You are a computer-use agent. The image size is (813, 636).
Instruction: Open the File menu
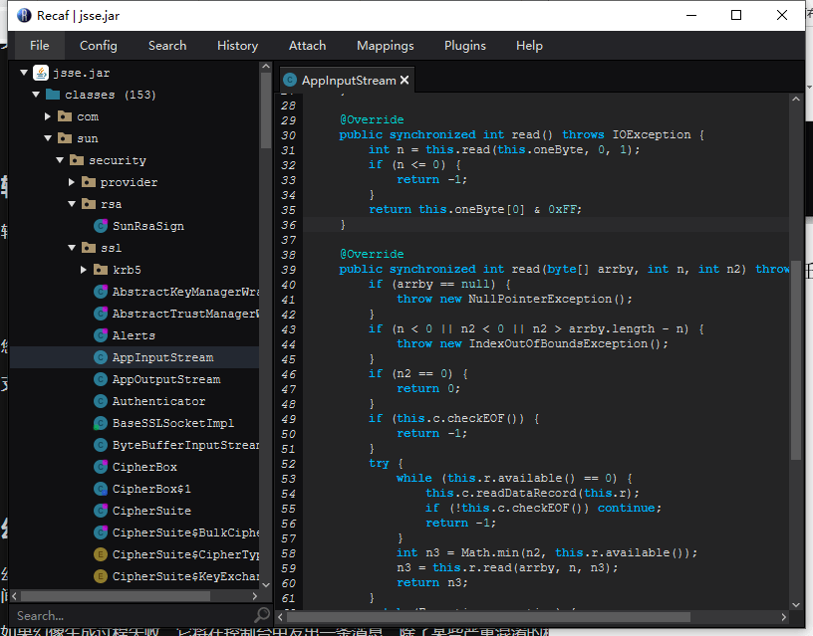pos(39,45)
